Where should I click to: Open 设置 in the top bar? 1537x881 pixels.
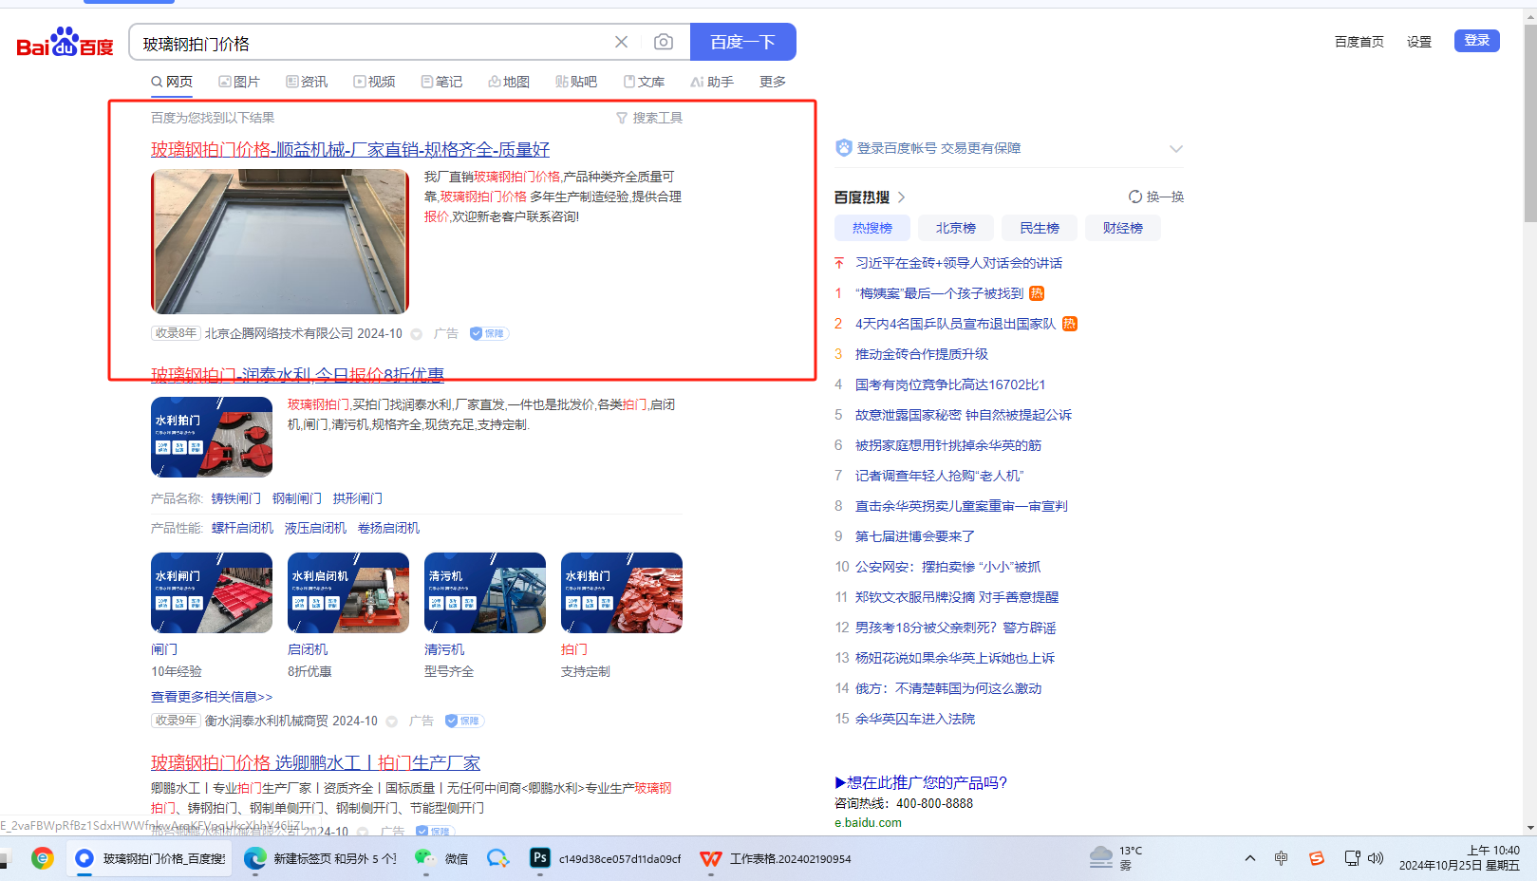pyautogui.click(x=1419, y=42)
